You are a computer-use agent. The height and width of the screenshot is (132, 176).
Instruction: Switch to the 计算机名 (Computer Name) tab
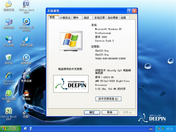click(x=65, y=18)
